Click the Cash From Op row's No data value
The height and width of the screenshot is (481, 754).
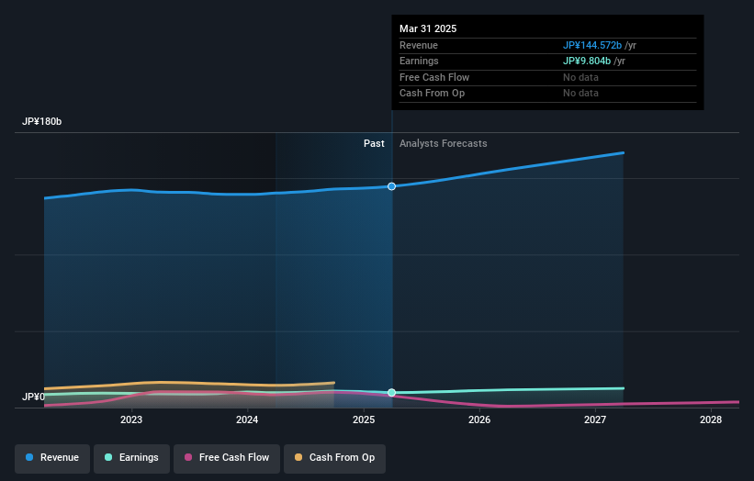581,94
